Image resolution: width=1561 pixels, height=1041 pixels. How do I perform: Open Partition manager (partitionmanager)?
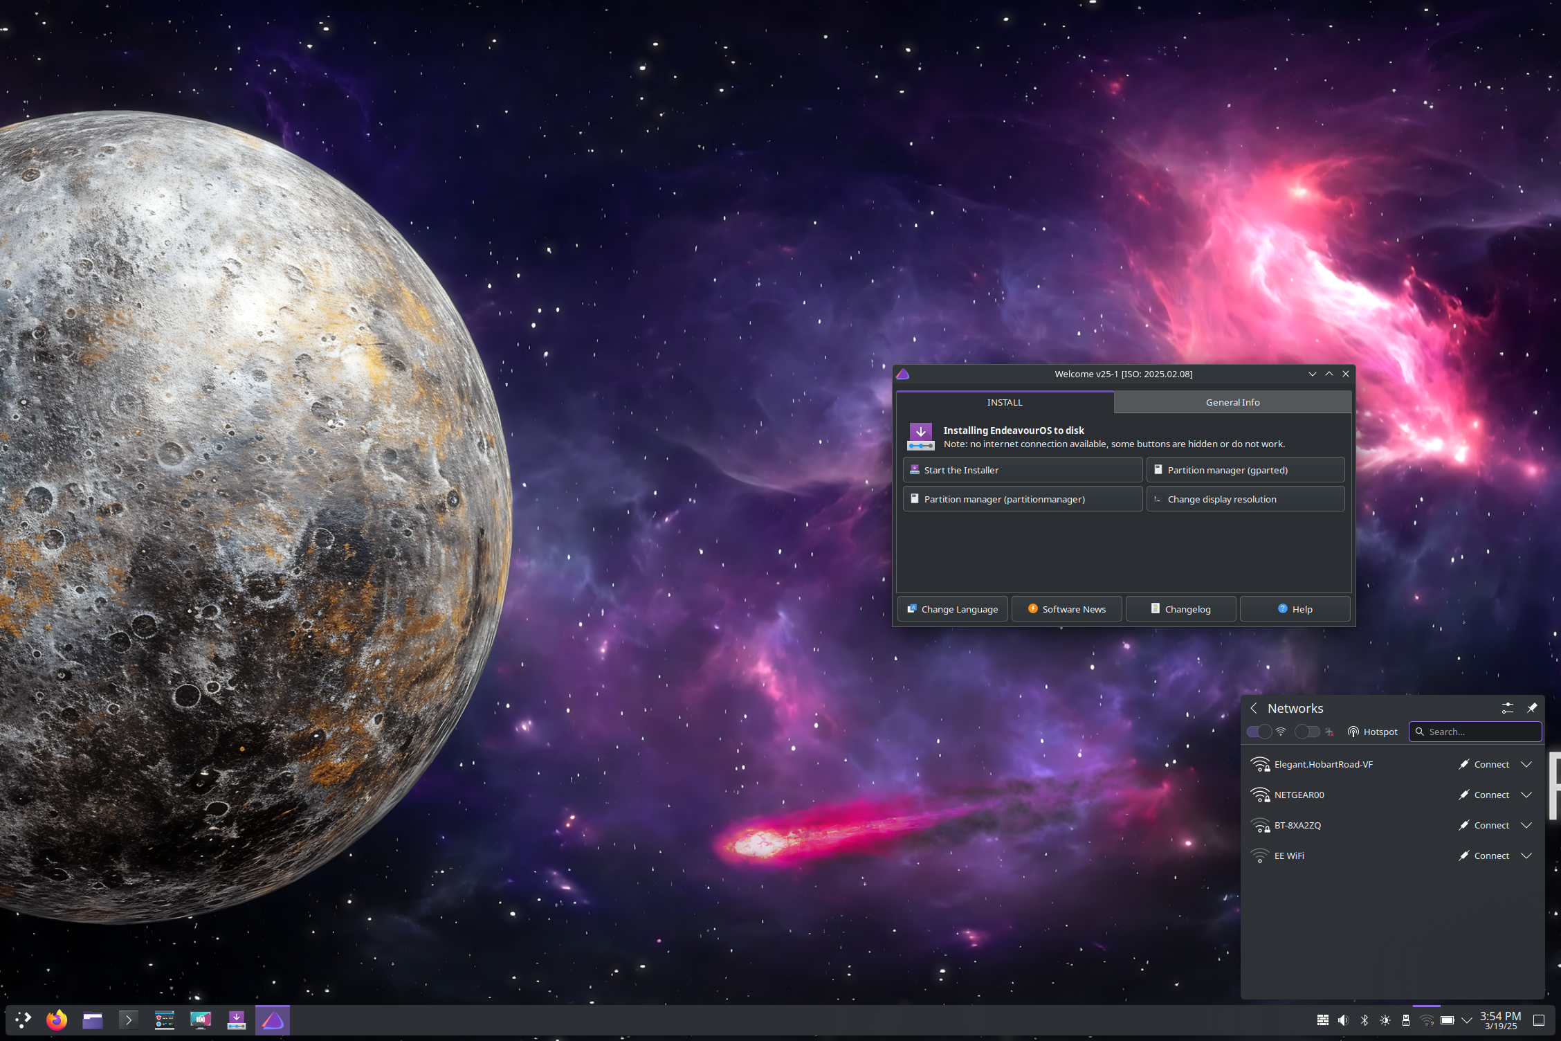point(1022,499)
